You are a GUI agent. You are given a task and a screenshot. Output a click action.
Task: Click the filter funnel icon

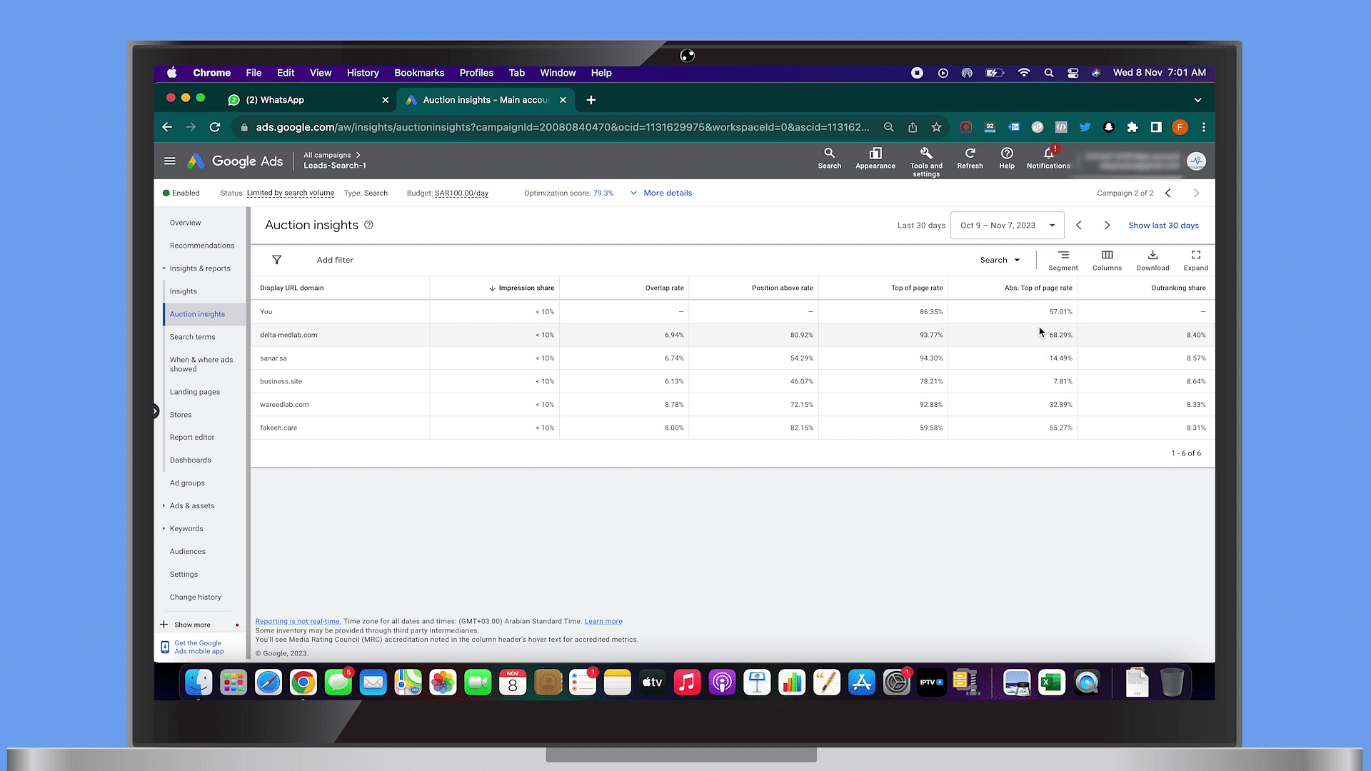coord(276,260)
